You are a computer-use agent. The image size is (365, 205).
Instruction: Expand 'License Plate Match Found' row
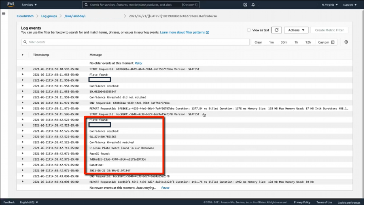[x=23, y=148]
